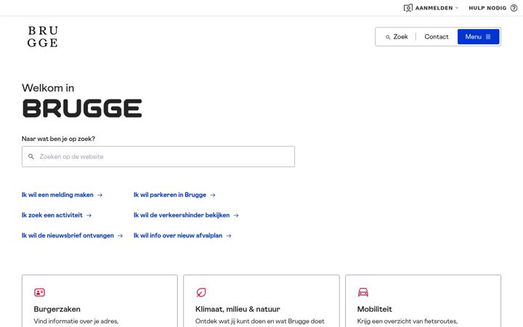Screen dimensions: 523x327
Task: Open Zoek in the header navigation
Action: (x=397, y=37)
